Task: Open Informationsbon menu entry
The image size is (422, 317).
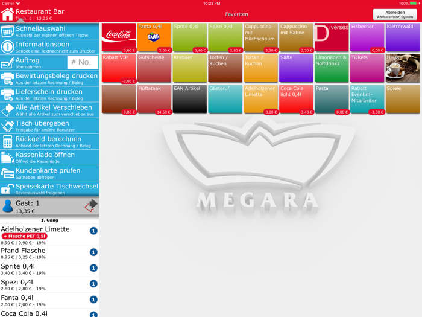Action: click(49, 47)
